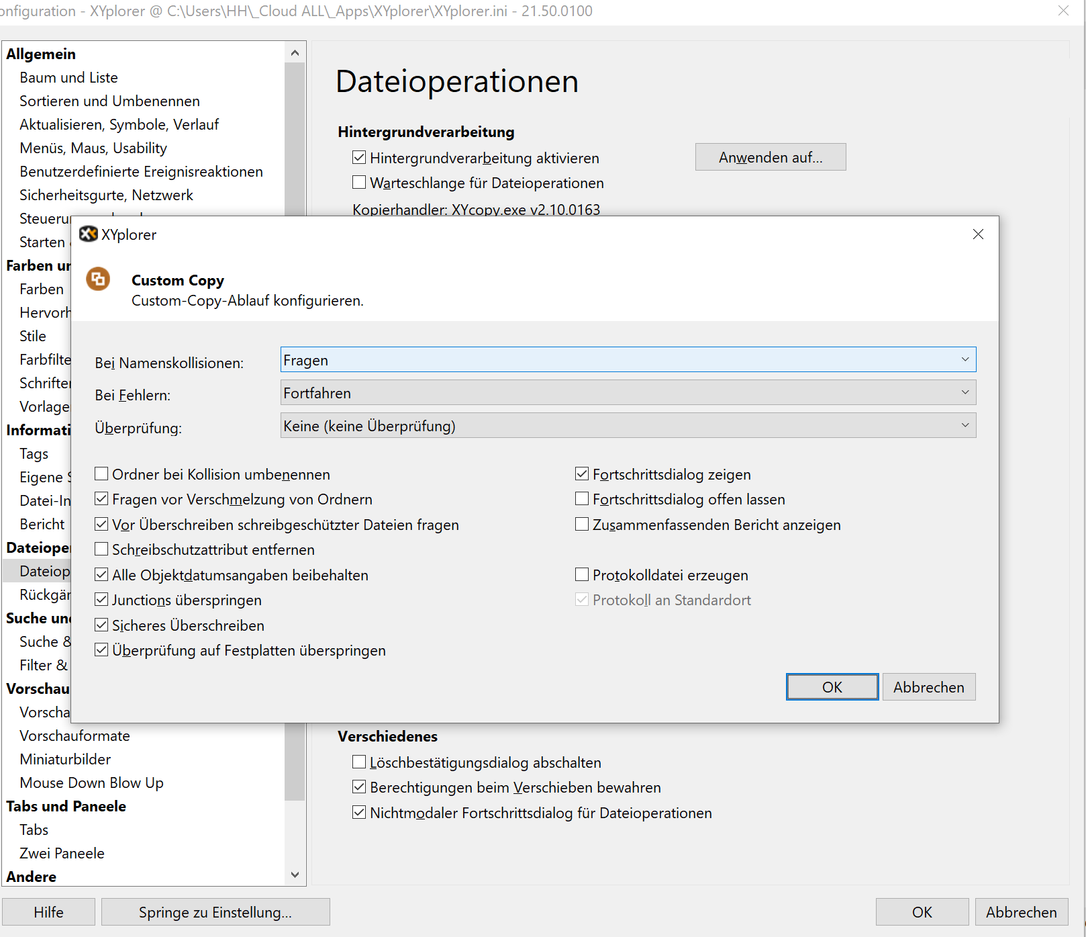Click the orange Custom Copy icon
This screenshot has width=1086, height=937.
click(98, 279)
